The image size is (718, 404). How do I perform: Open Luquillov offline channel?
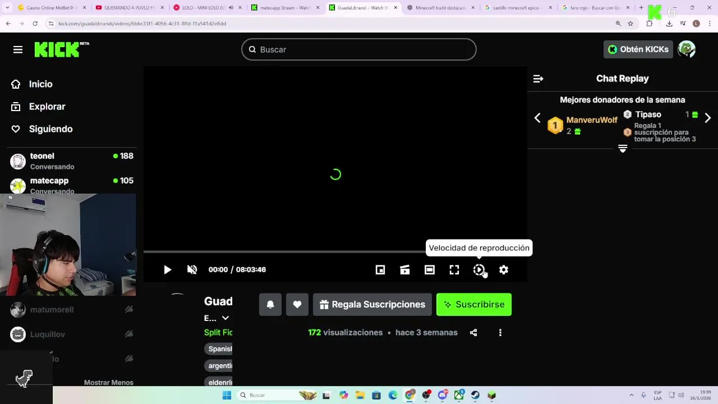(72, 334)
